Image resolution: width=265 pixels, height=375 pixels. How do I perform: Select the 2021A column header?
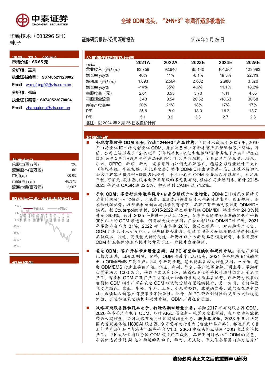143,63
